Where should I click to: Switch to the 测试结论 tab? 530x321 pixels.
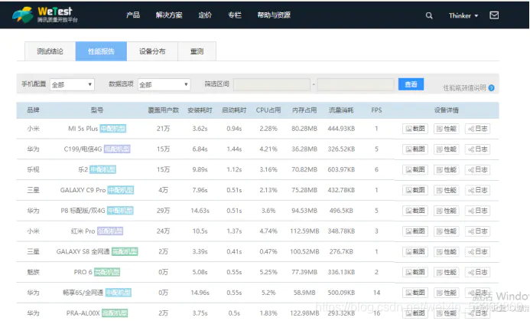50,51
